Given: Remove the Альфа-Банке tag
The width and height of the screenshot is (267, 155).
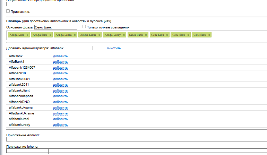Looking at the screenshot, I should click(99, 35).
